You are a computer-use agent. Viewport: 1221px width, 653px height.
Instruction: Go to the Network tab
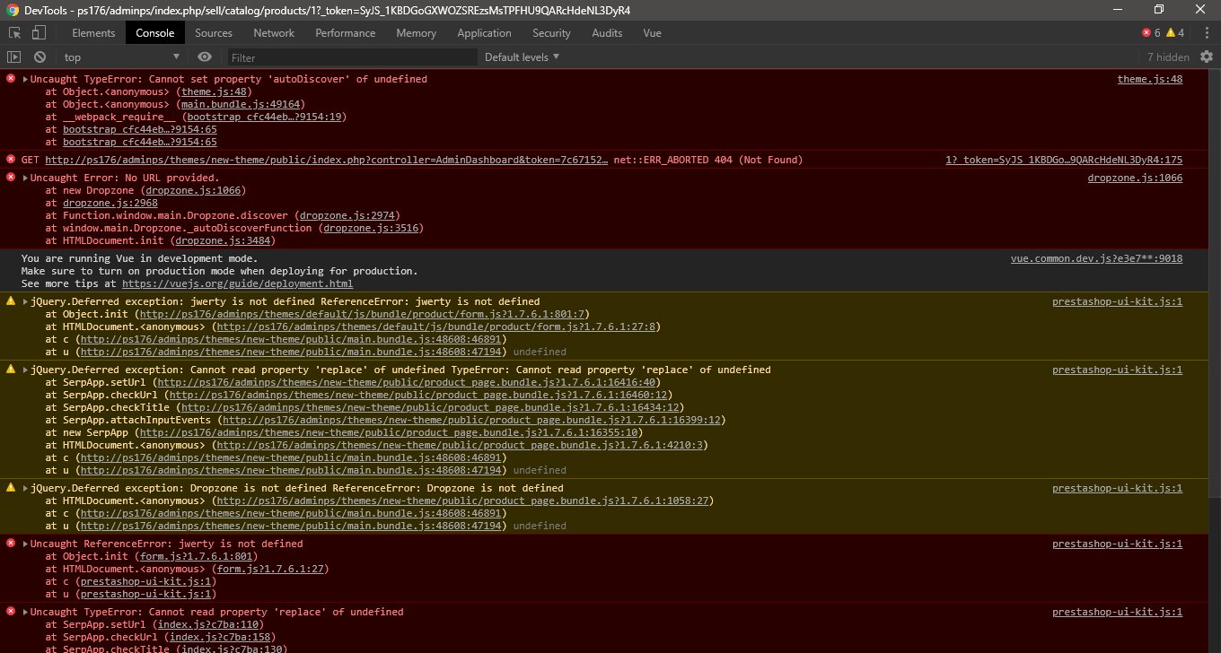click(274, 33)
